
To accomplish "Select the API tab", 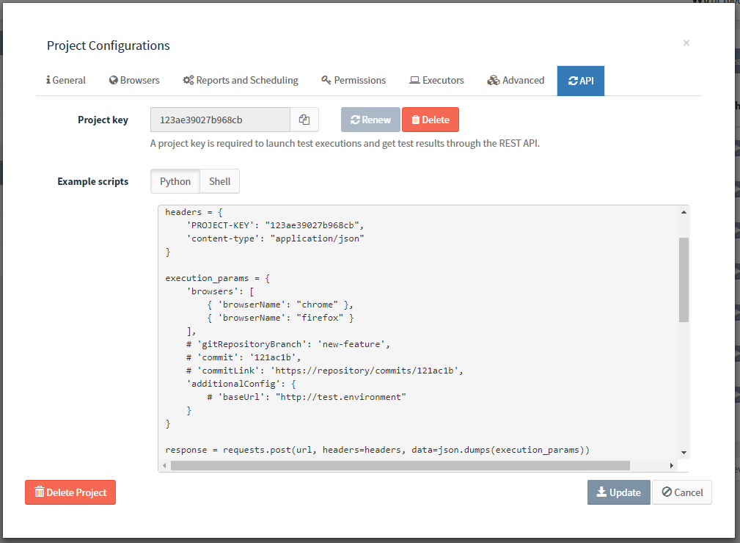I will (580, 81).
